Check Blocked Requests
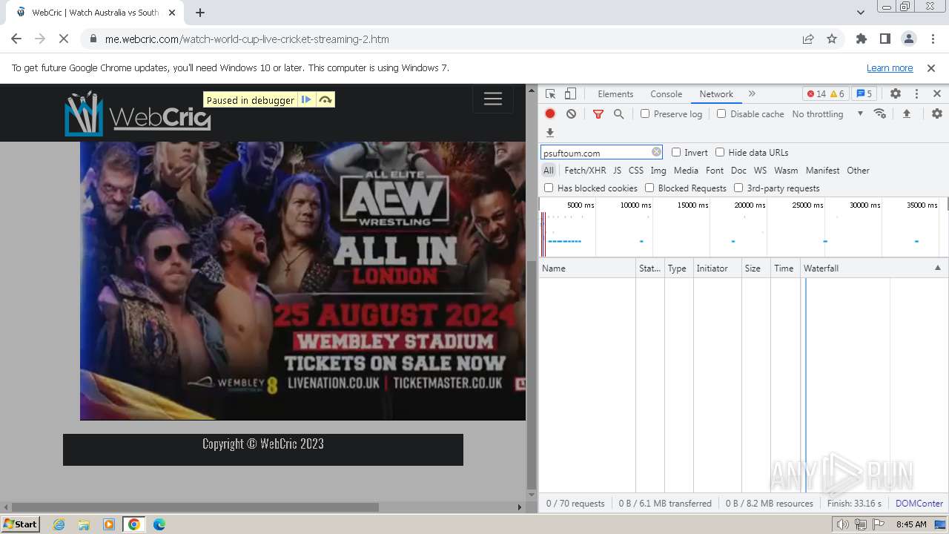 click(649, 188)
